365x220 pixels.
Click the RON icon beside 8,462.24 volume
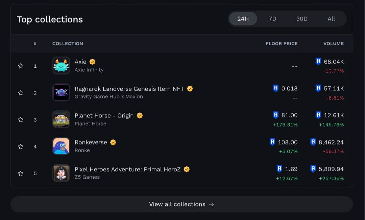click(x=313, y=142)
